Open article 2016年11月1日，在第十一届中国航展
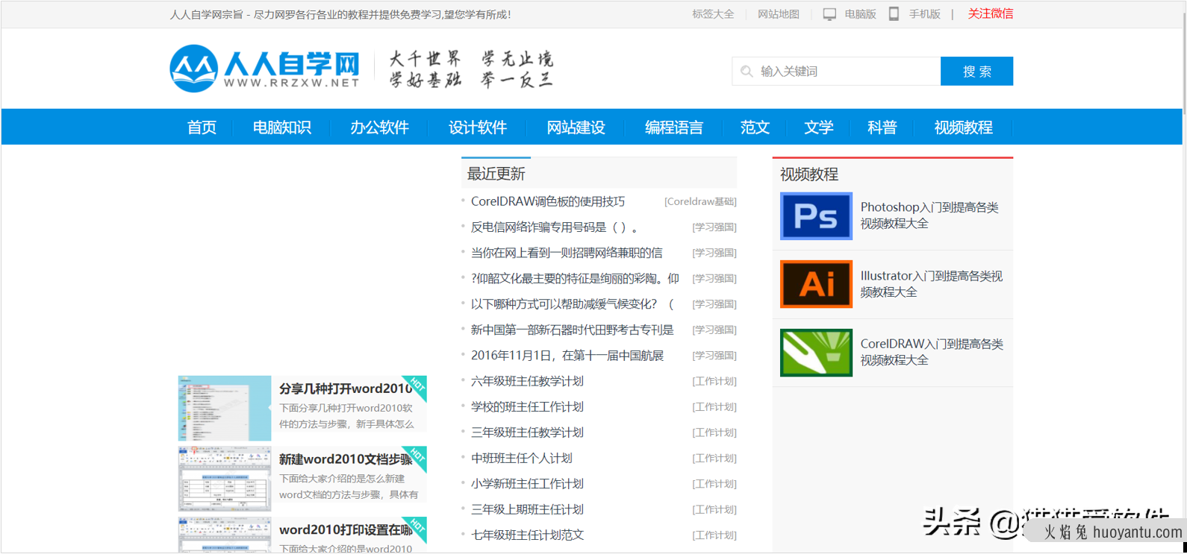 pos(567,356)
